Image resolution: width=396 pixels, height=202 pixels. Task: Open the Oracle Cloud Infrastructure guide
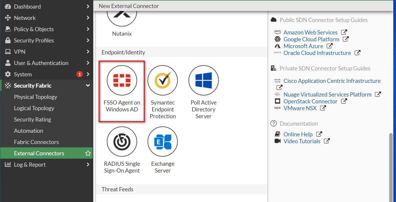tap(317, 53)
